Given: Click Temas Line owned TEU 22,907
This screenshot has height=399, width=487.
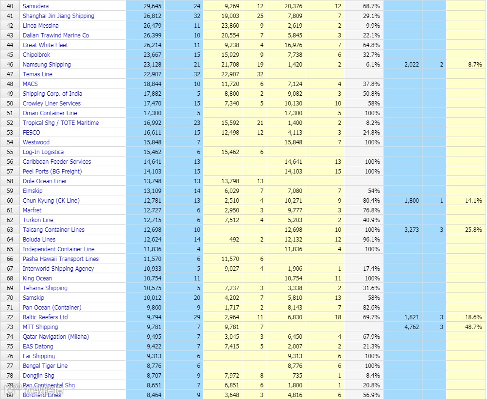Looking at the screenshot, I should pyautogui.click(x=230, y=74).
